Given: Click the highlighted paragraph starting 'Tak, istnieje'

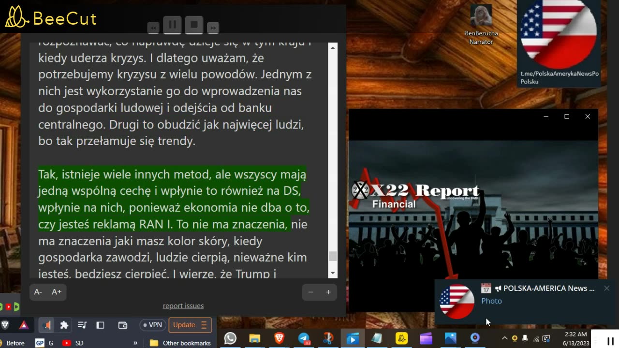Looking at the screenshot, I should pos(174,199).
